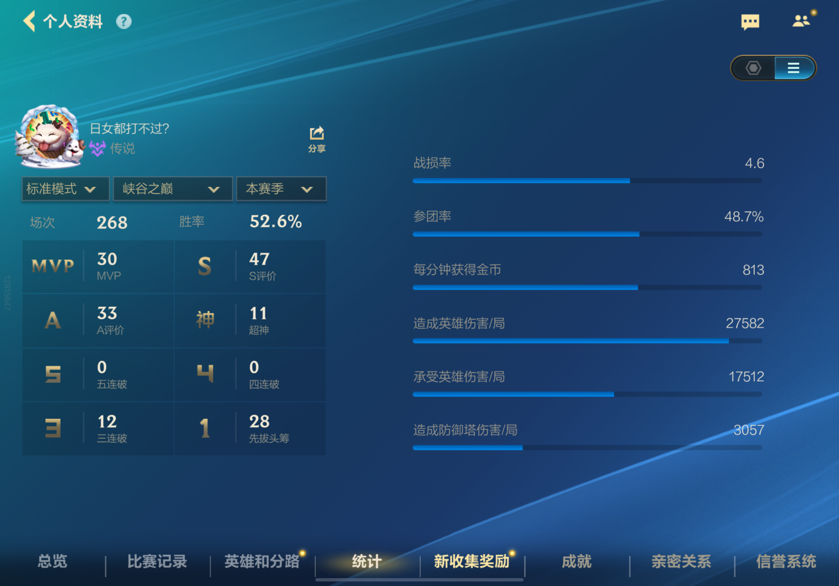Open the 信誉系统 tab
Image resolution: width=839 pixels, height=586 pixels.
(786, 562)
